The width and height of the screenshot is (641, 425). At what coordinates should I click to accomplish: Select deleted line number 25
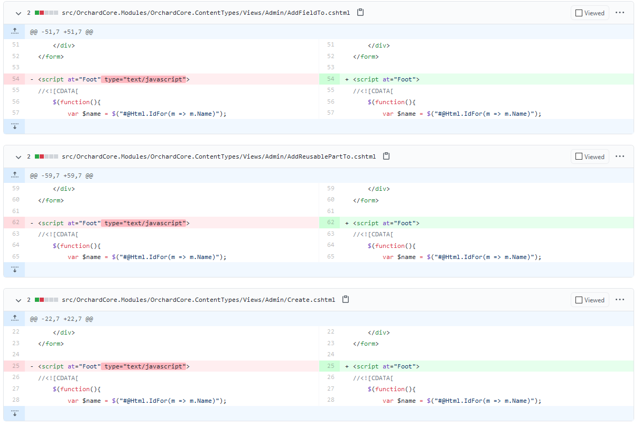click(14, 366)
